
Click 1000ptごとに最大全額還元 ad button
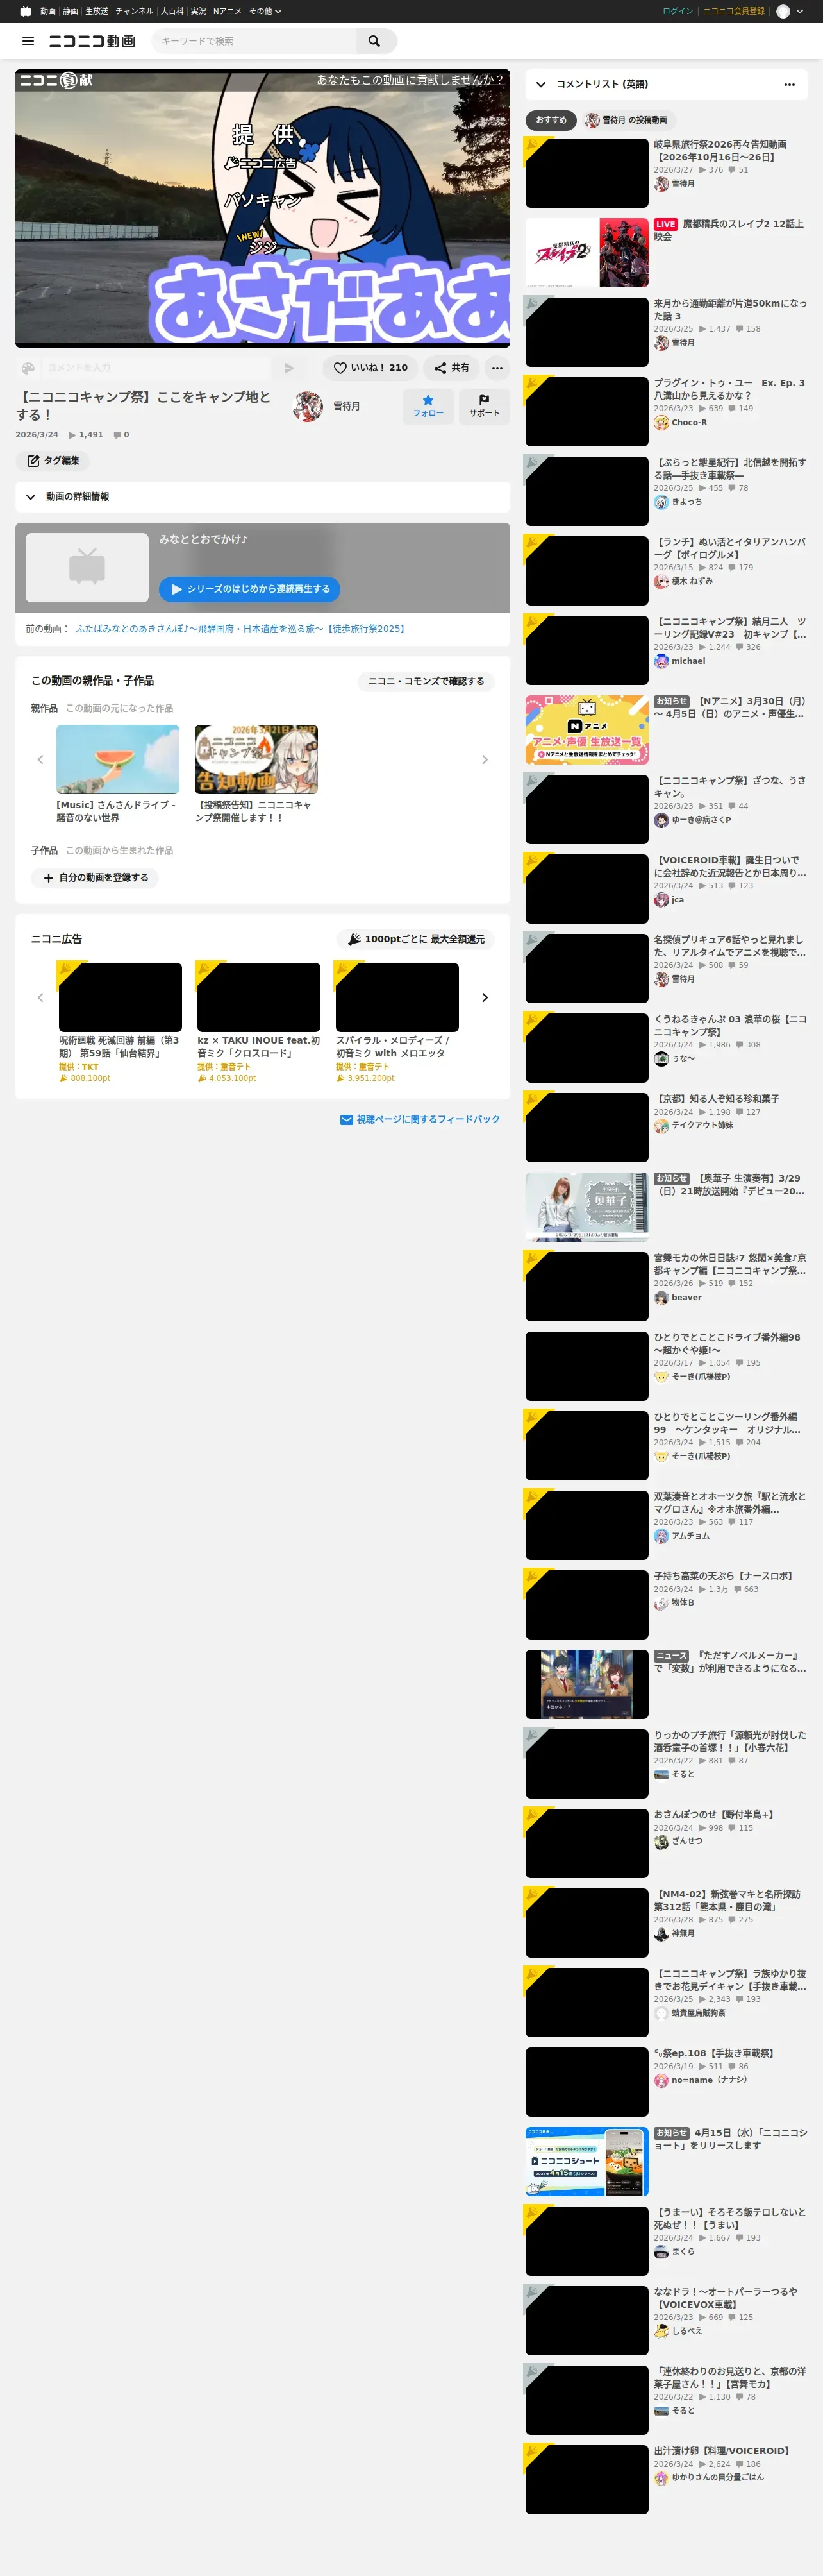(415, 939)
